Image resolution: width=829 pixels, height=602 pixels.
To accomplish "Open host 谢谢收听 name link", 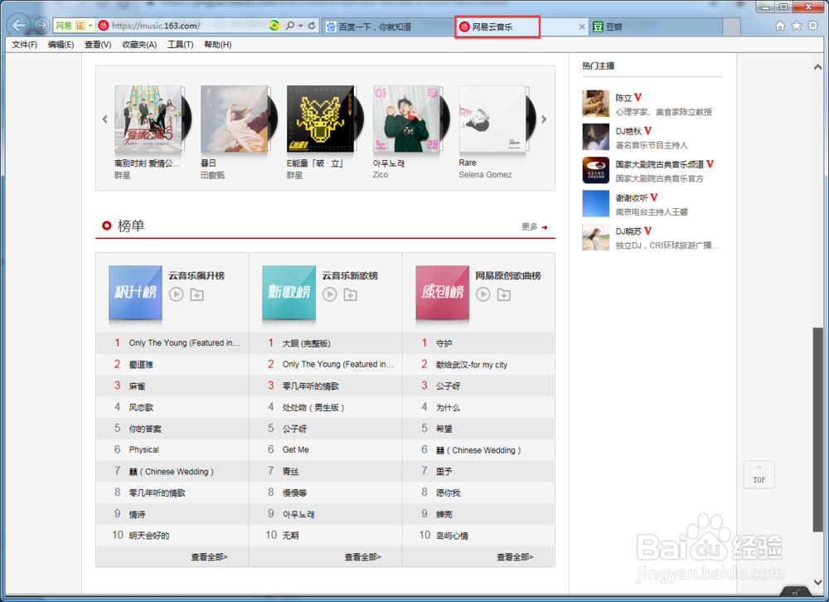I will click(631, 198).
